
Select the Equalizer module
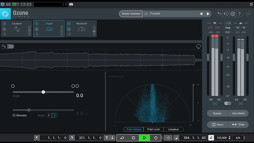pos(17,29)
